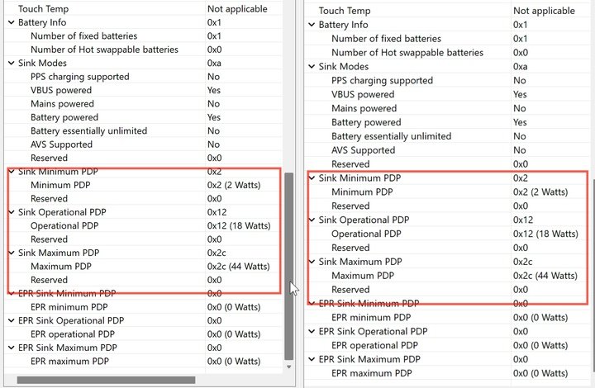Collapse Battery Info in left panel
This screenshot has height=388, width=595.
click(x=11, y=22)
